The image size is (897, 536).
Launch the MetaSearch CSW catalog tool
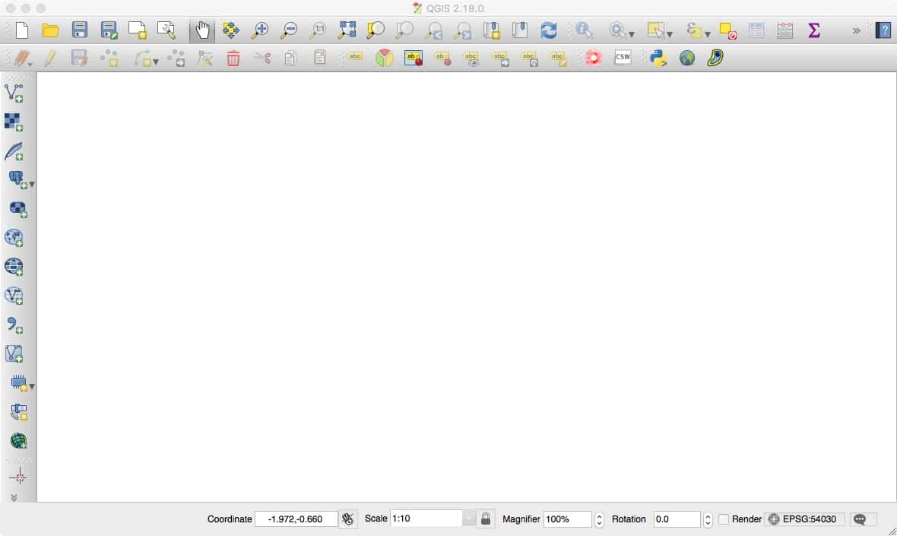(623, 57)
